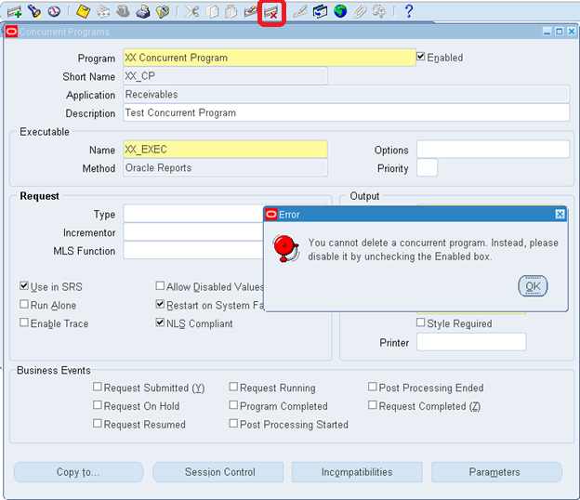Save using the yellow floppy disk icon
This screenshot has width=580, height=500.
pos(84,11)
